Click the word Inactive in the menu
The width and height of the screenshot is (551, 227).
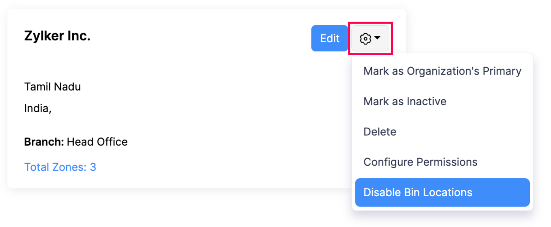coord(426,102)
